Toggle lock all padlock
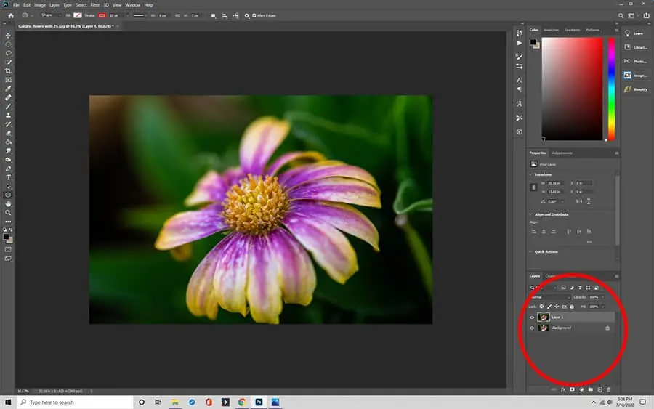Screen dimensions: 654x409 point(572,307)
